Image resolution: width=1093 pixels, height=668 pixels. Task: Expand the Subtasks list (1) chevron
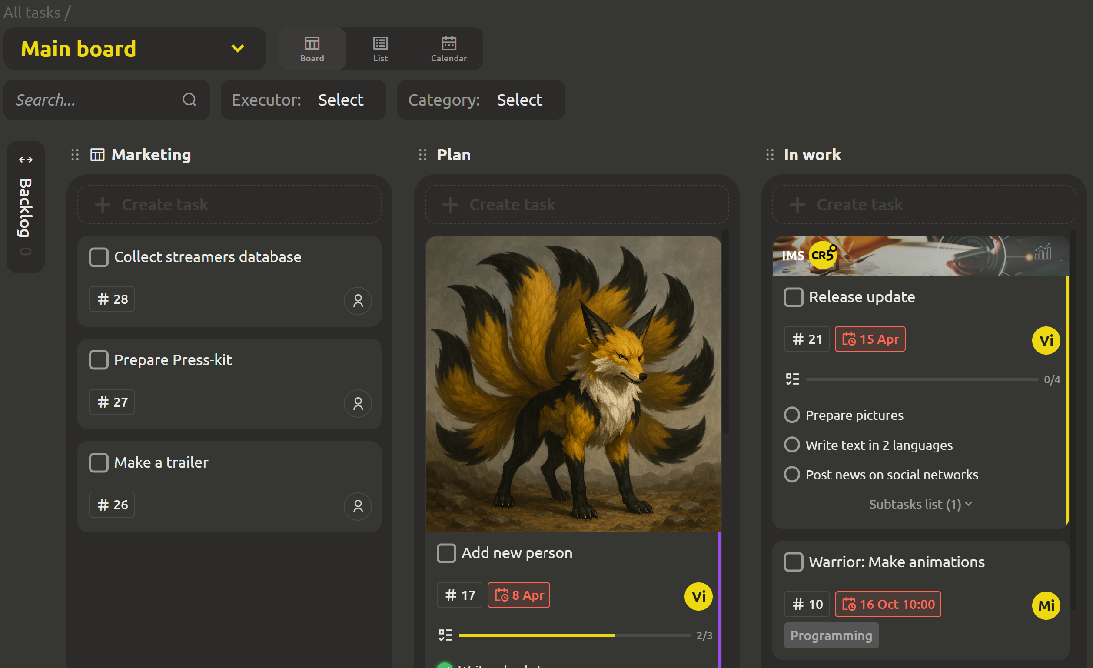[969, 504]
